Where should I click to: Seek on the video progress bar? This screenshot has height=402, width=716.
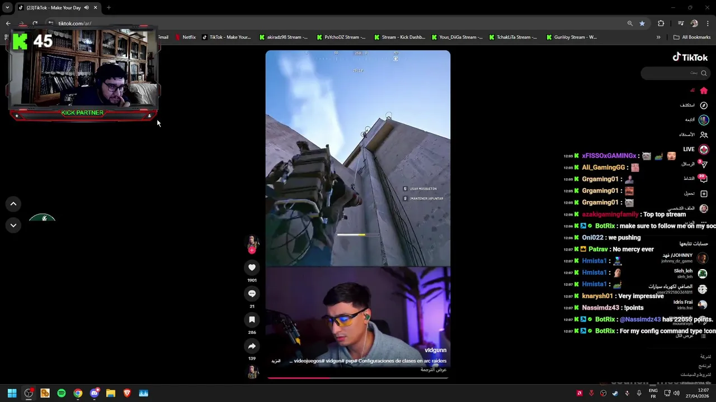[358, 378]
